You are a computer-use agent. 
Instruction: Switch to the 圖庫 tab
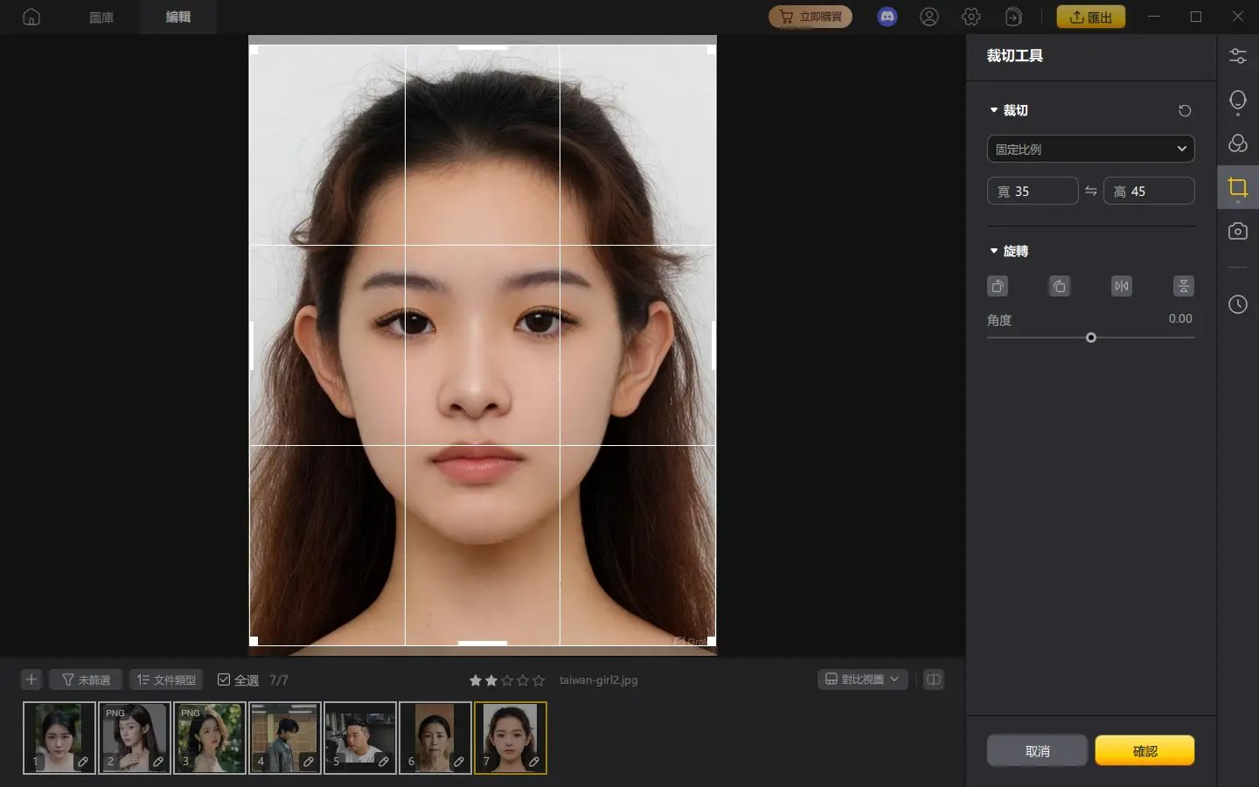tap(100, 16)
